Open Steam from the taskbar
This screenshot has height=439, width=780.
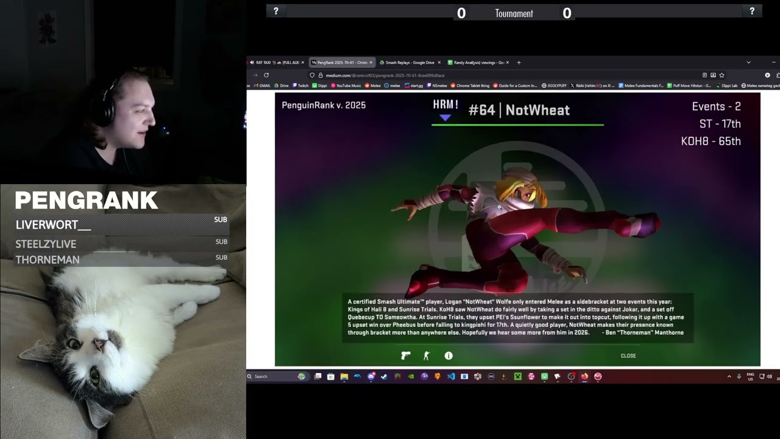pos(384,376)
